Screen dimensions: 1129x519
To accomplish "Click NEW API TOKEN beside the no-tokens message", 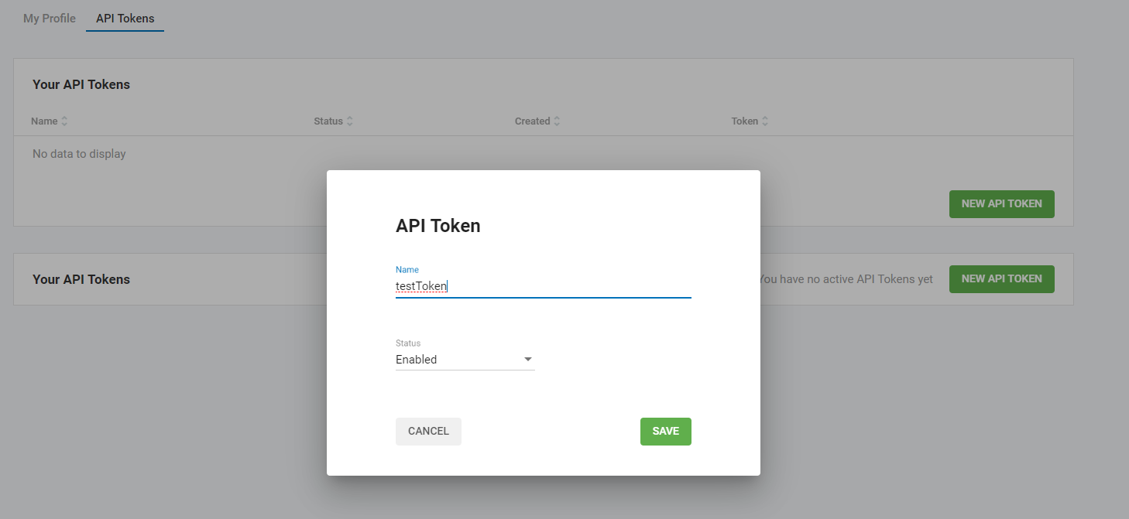I will click(x=1001, y=279).
